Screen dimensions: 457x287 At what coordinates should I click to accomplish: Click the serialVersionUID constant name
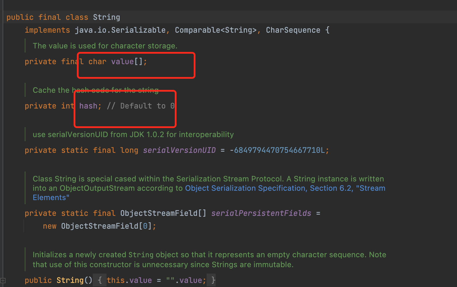(x=179, y=150)
